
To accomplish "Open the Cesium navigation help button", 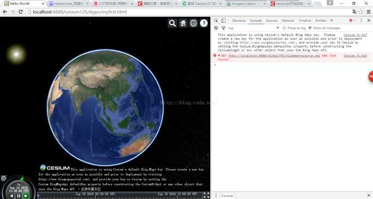I will click(x=204, y=23).
